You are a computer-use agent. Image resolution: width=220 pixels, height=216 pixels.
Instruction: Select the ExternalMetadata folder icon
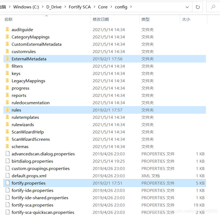7,58
